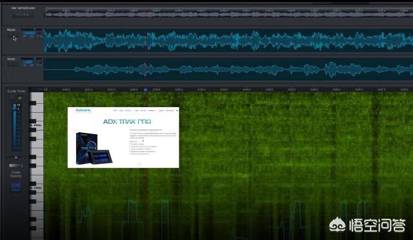
Task: Click the raw sample.wav file name label
Action: click(x=23, y=8)
